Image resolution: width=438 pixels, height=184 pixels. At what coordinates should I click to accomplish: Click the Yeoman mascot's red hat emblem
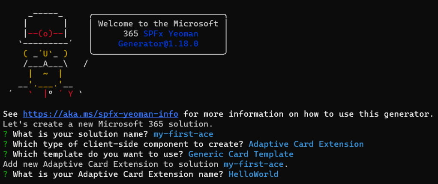click(x=45, y=33)
